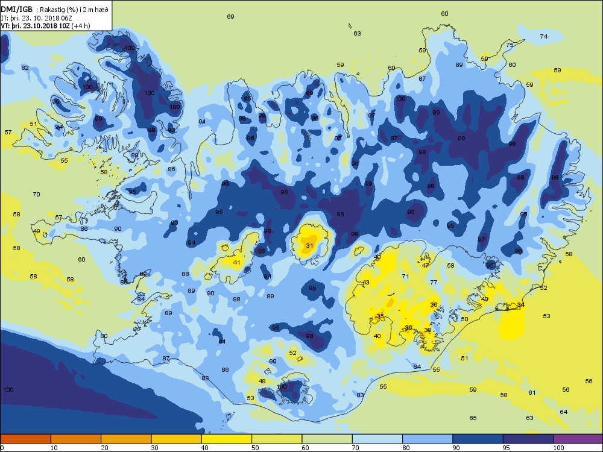The image size is (603, 452).
Task: Click the legend label 95
Action: pos(507,448)
